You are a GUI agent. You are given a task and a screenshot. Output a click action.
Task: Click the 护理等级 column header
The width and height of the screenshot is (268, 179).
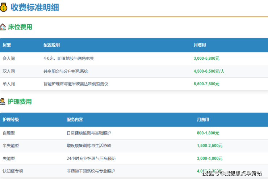(11, 120)
